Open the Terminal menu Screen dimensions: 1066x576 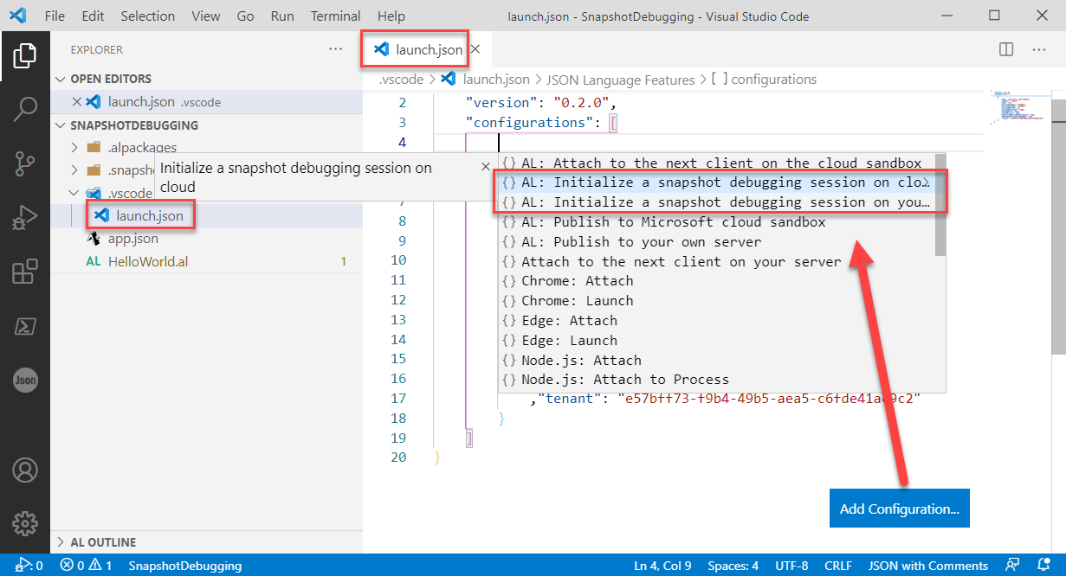[x=336, y=16]
